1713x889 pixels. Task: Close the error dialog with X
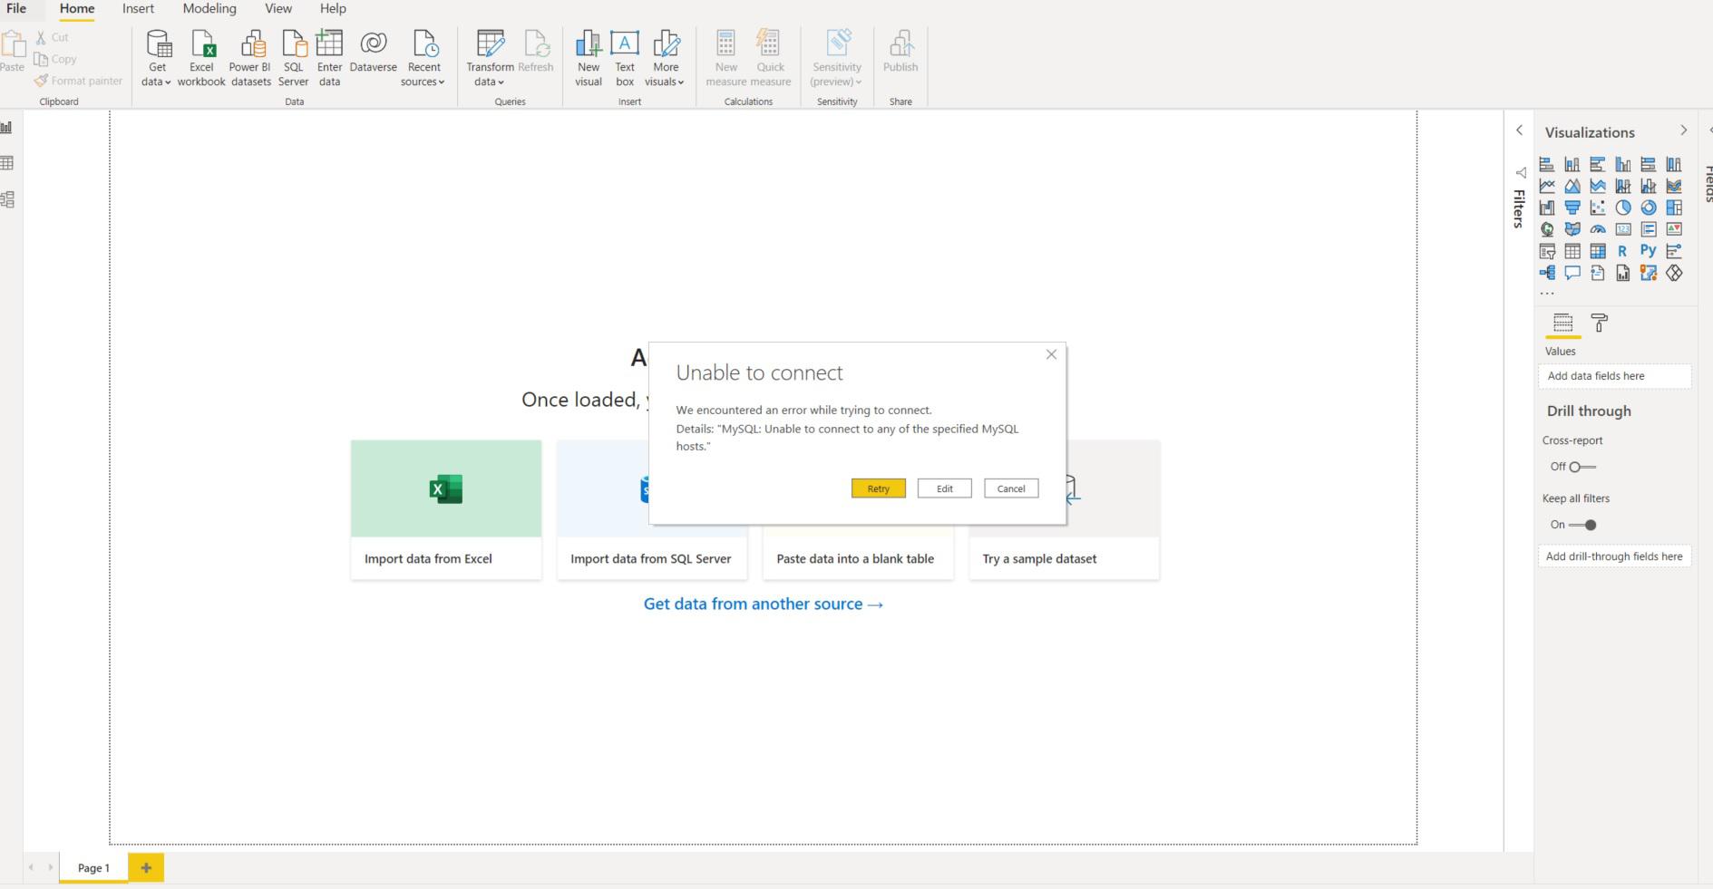pos(1051,354)
